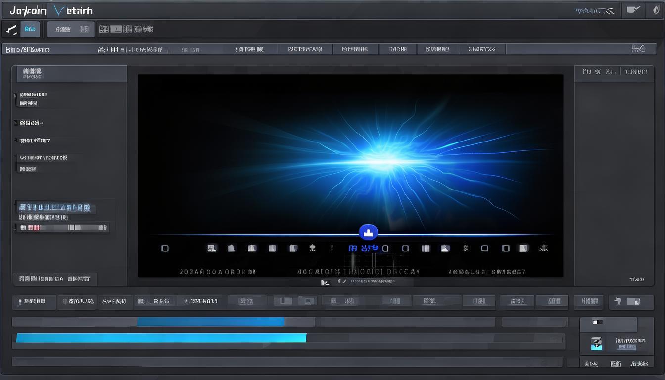Viewport: 665px width, 380px height.
Task: Click the cyan square icon in lower-right panel
Action: point(597,343)
